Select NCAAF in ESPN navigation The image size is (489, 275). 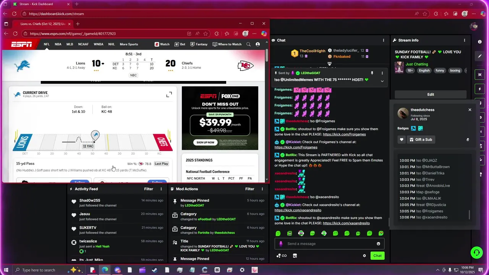[x=84, y=44]
